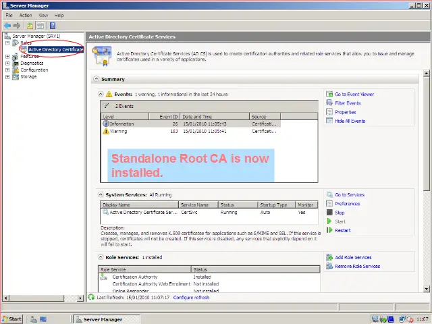Click the Back arrow toolbar icon
The height and width of the screenshot is (324, 432).
[7, 26]
